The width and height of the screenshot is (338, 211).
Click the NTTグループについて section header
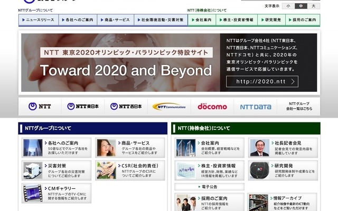click(93, 128)
